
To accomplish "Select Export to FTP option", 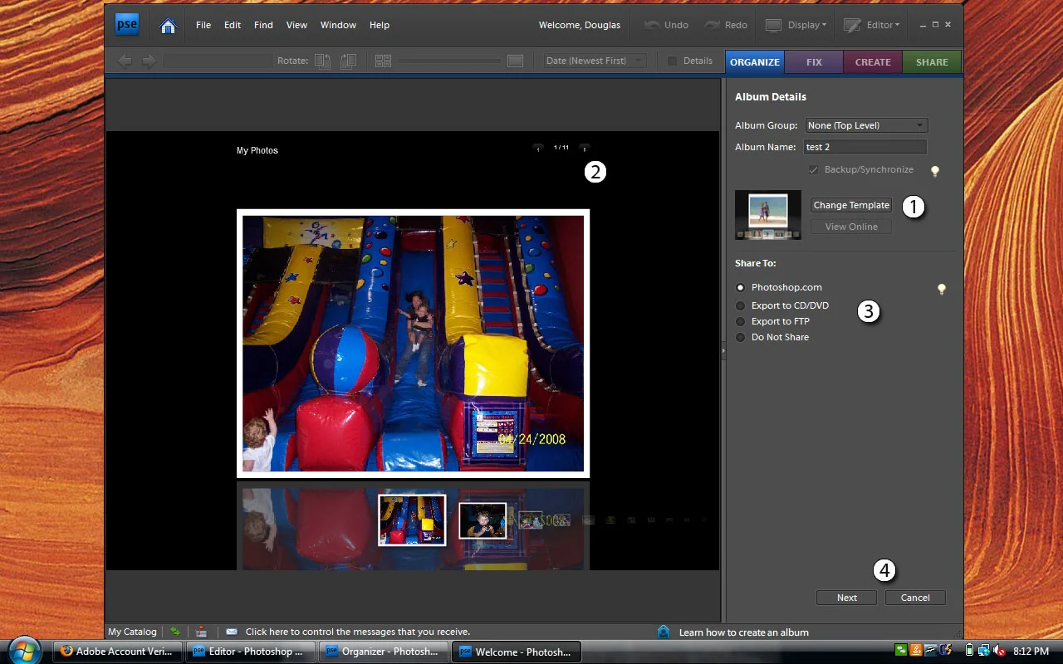I will click(741, 321).
